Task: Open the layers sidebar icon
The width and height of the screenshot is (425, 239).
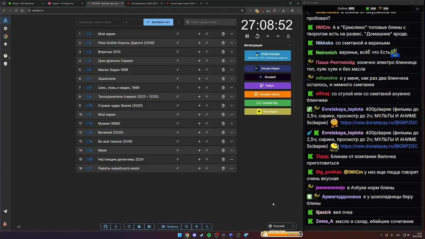Action: click(5, 44)
